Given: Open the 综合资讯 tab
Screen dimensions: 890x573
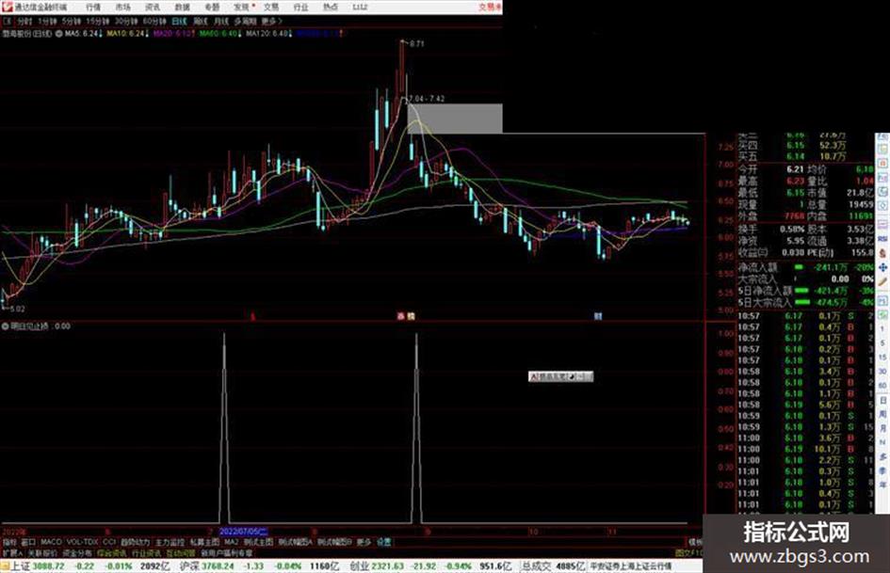Looking at the screenshot, I should coord(112,552).
